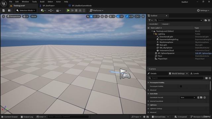Image resolution: width=212 pixels, height=119 pixels.
Task: Open the Selection Mode dropdown
Action: [26, 10]
